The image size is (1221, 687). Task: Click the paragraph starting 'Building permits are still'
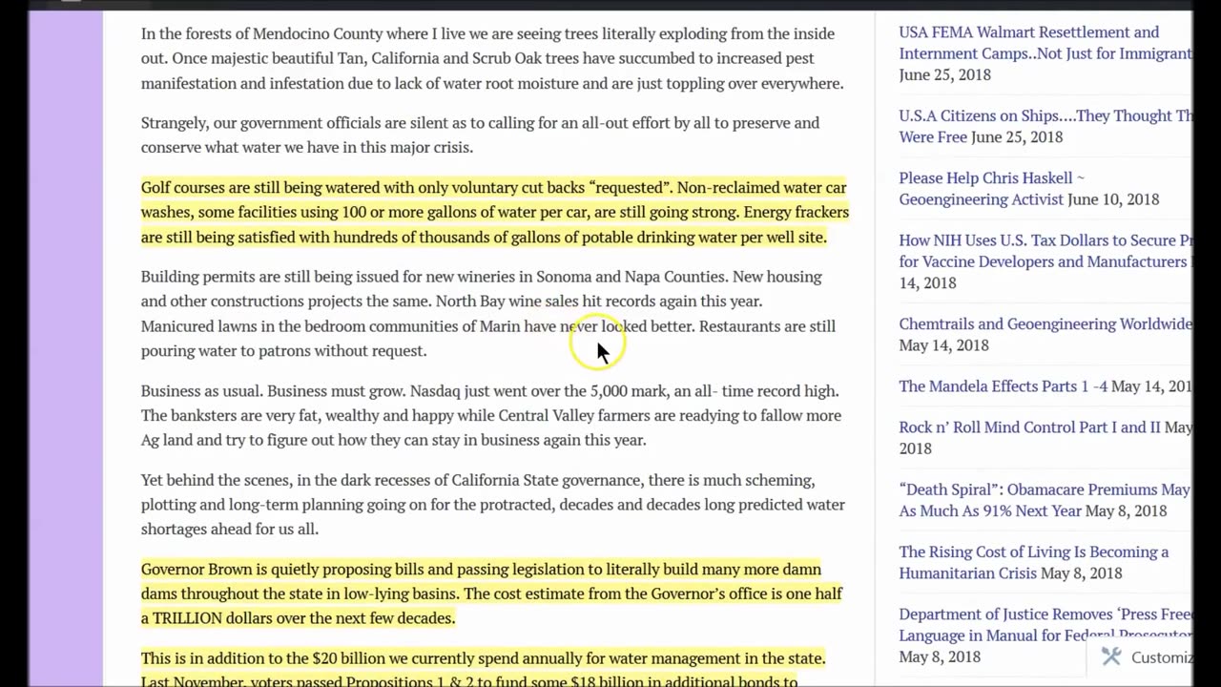pyautogui.click(x=488, y=314)
